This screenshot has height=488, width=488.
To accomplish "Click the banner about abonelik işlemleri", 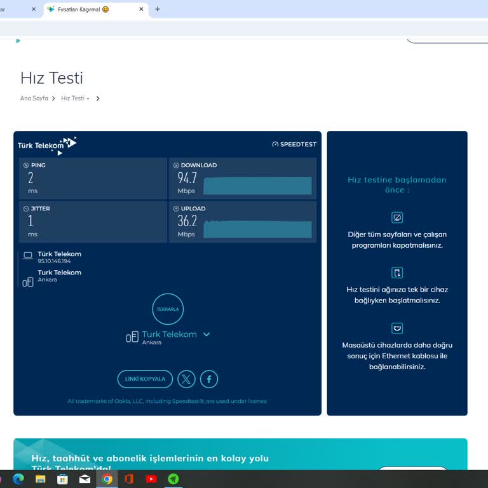I will point(240,454).
